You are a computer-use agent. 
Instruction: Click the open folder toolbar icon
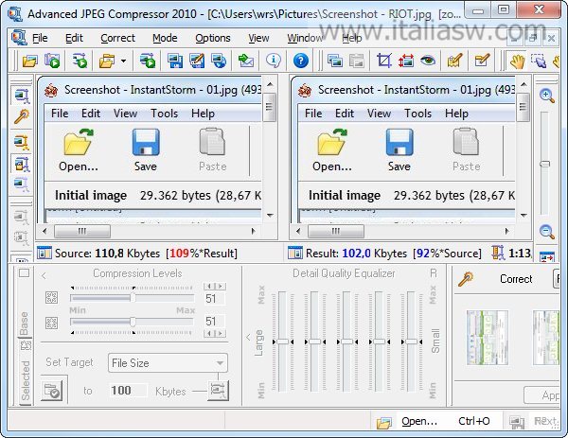pos(29,61)
